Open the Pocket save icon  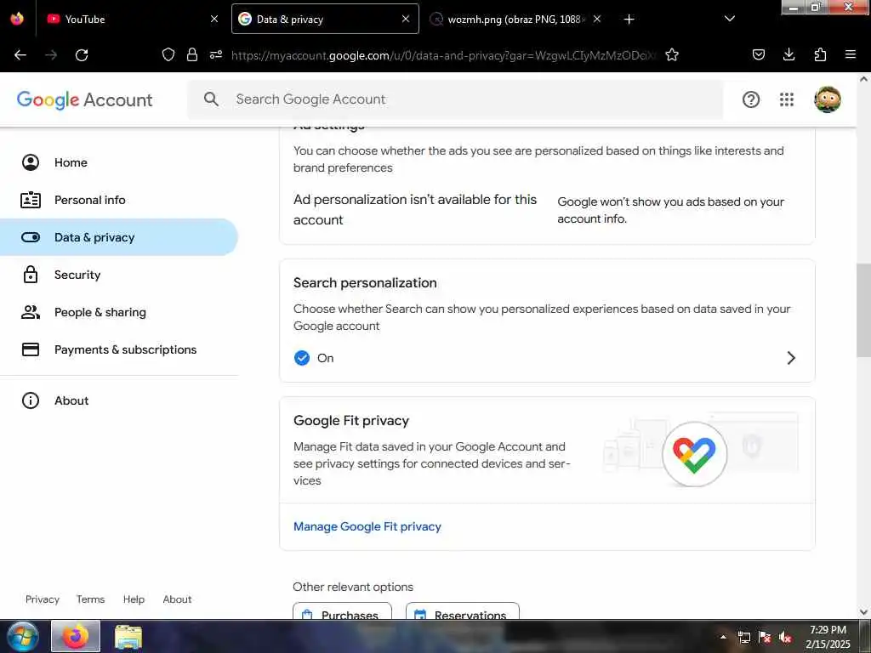coord(758,54)
